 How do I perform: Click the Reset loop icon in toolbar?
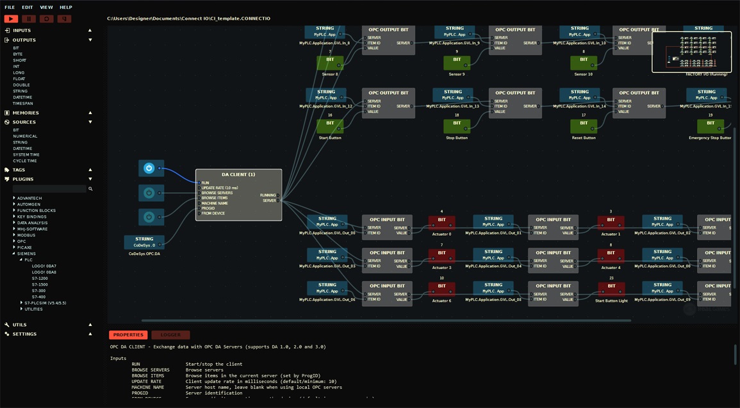pyautogui.click(x=46, y=19)
